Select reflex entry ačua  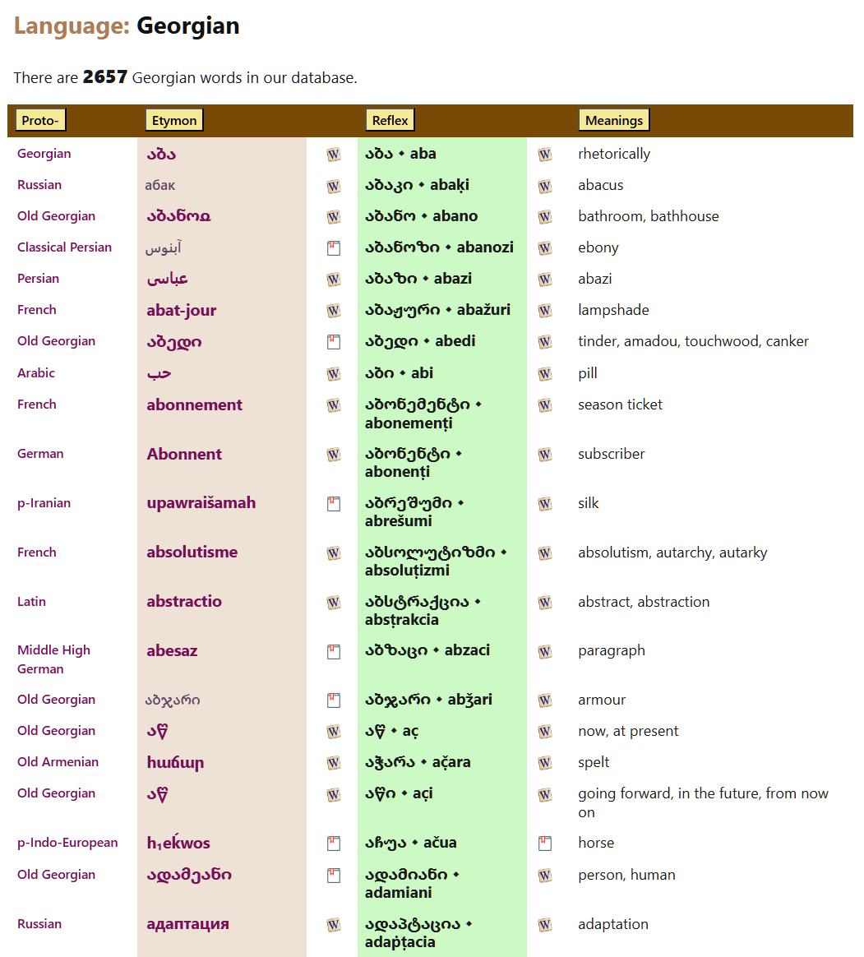(411, 842)
